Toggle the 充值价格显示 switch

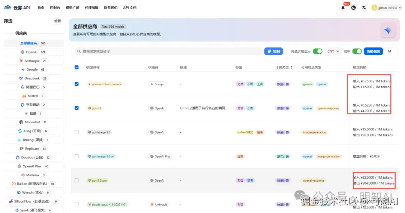tap(318, 51)
